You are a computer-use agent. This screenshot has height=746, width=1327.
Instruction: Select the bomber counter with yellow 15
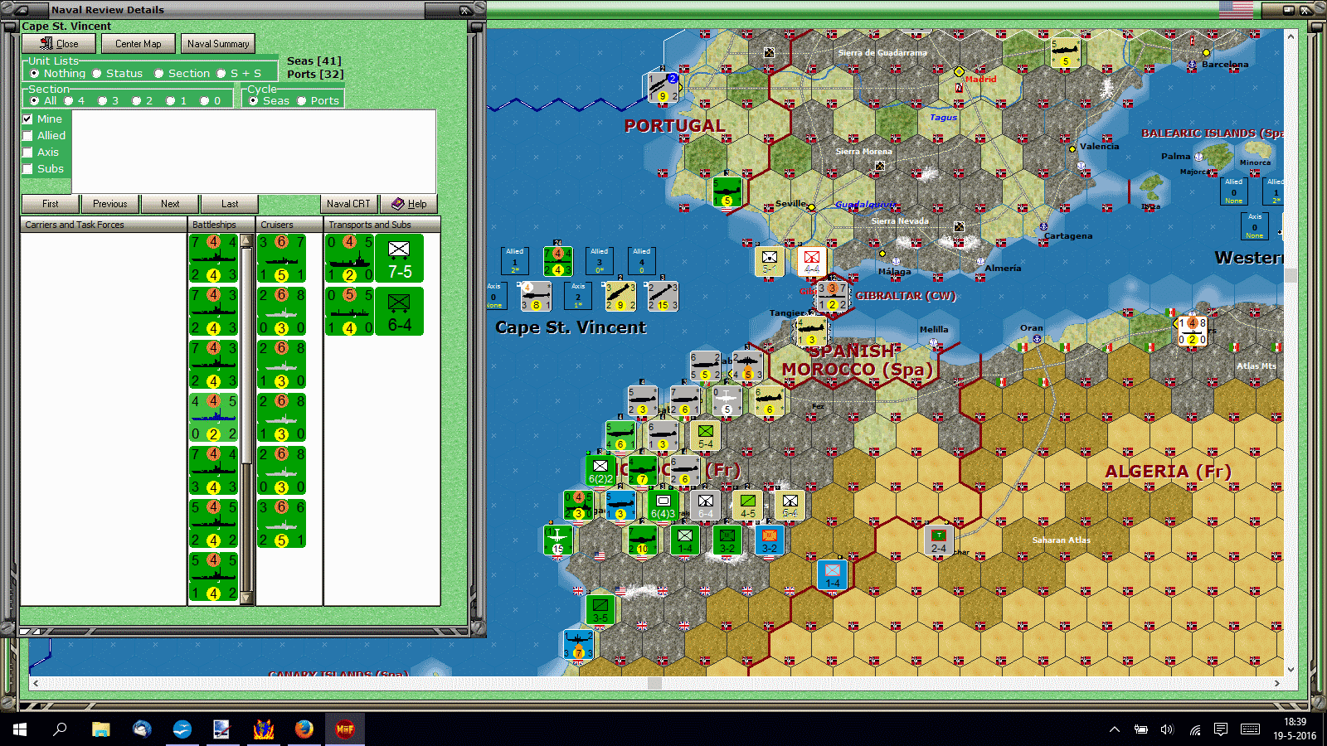(x=663, y=296)
